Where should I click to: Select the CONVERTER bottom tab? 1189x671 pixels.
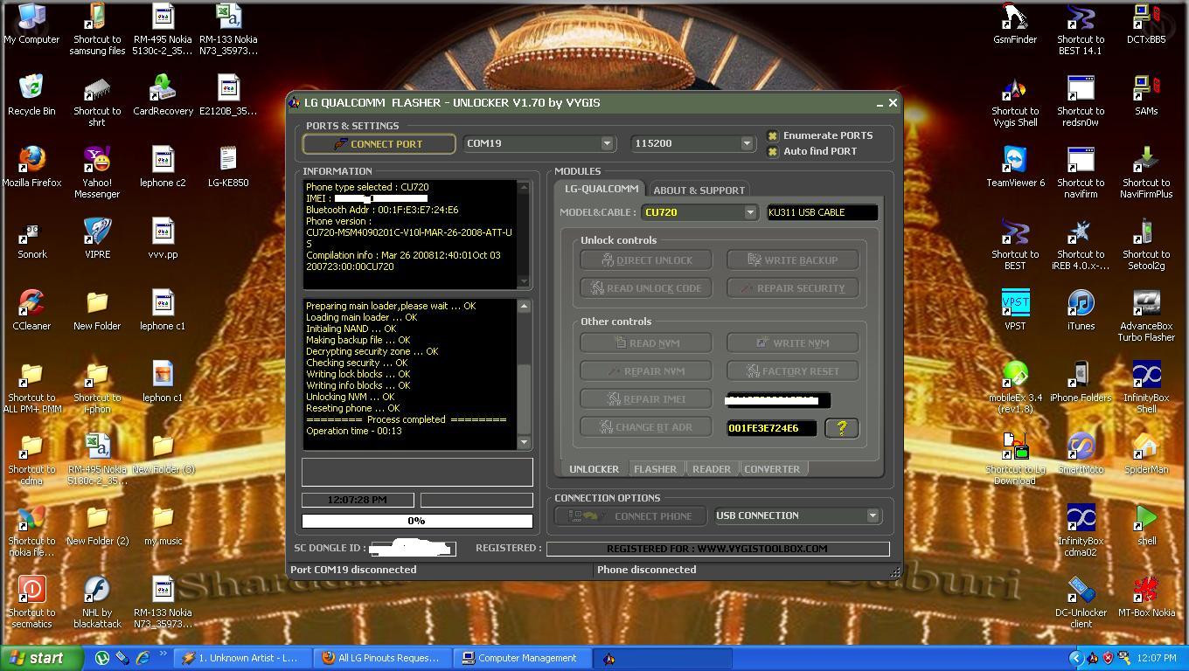[772, 469]
